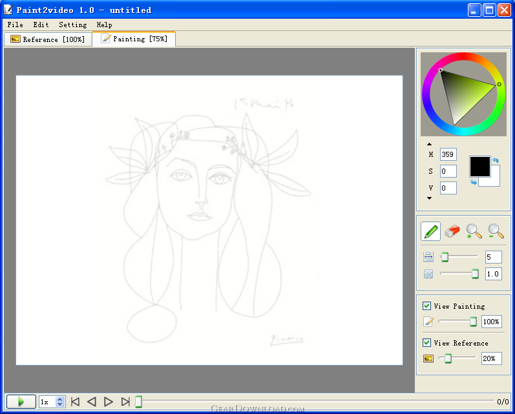This screenshot has width=515, height=414.
Task: Open the Help menu
Action: pos(104,25)
